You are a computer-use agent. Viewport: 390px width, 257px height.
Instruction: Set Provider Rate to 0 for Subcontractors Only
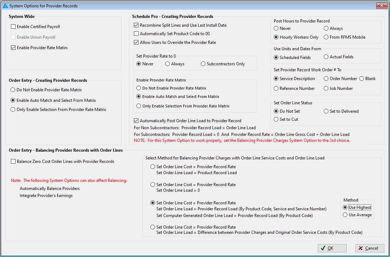pyautogui.click(x=203, y=64)
